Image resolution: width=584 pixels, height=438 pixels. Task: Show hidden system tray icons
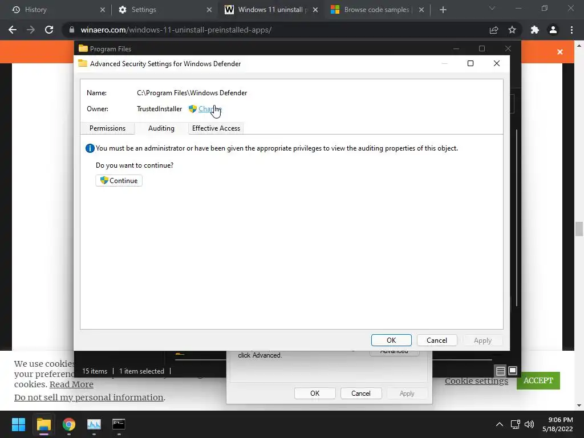(500, 424)
